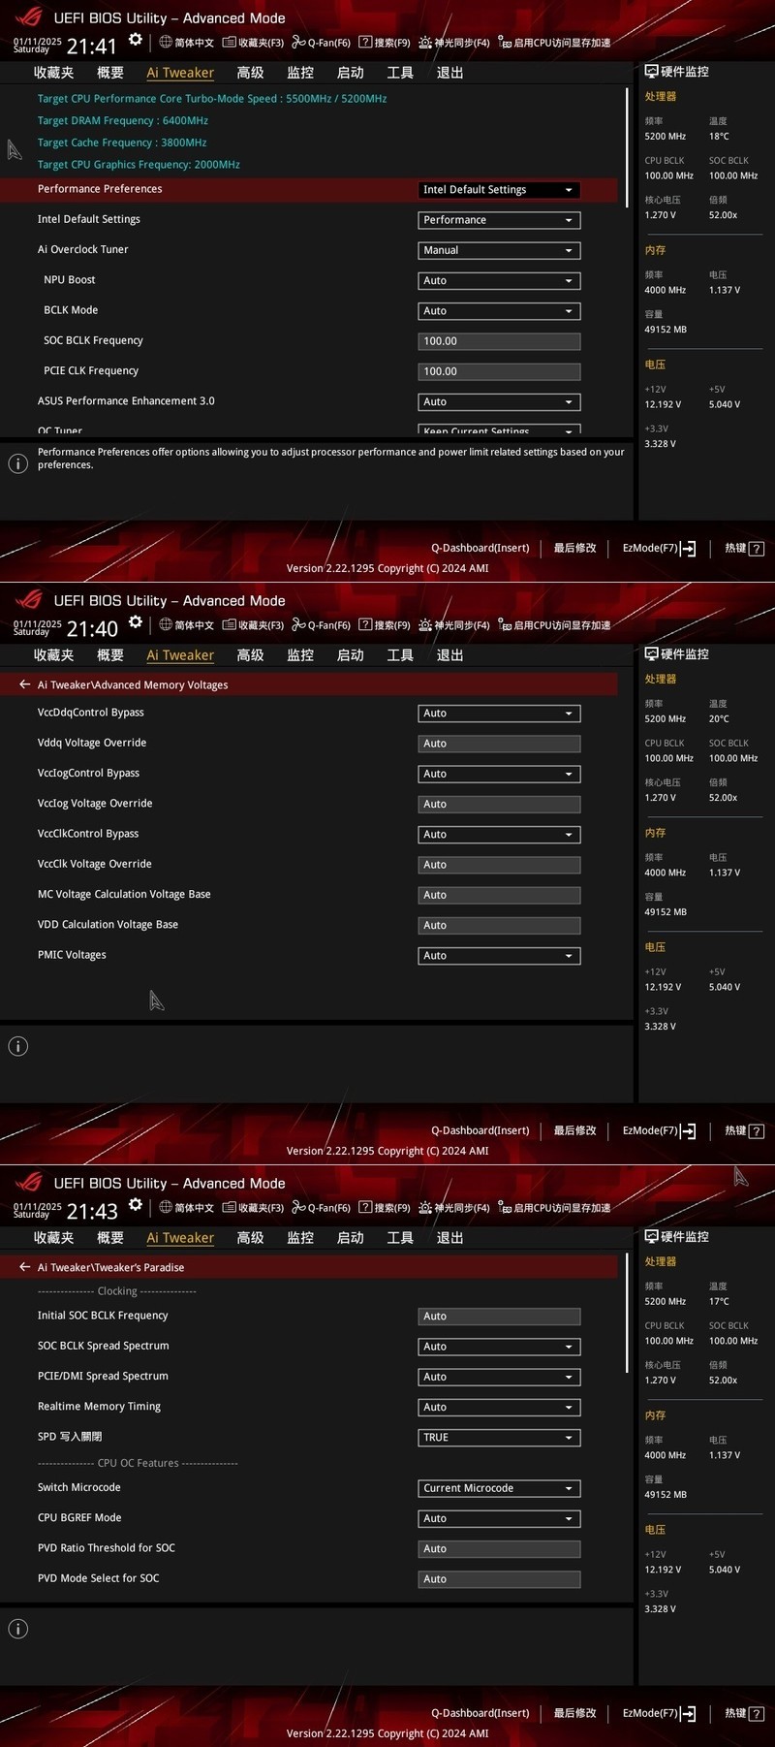Expand the BCLK Mode dropdown

click(499, 311)
